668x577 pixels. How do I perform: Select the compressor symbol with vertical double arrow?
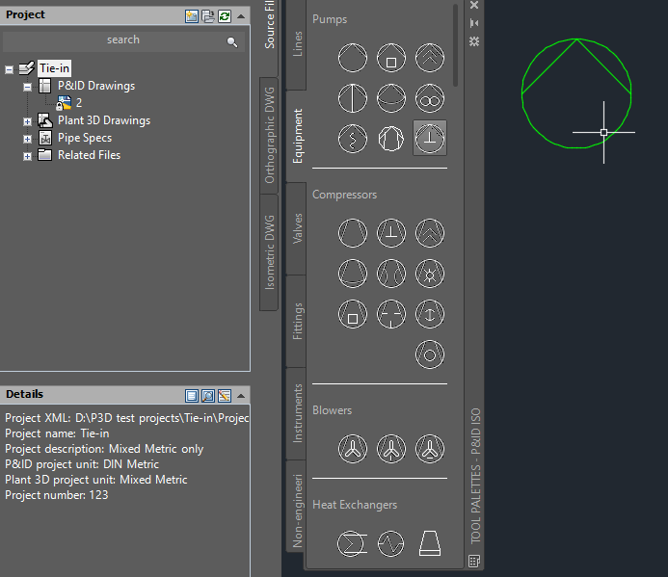430,314
